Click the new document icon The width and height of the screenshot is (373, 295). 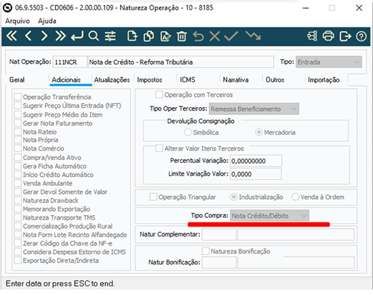point(132,37)
